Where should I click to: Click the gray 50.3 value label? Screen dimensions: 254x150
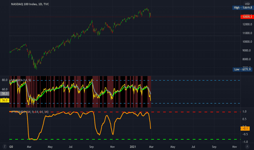tap(5, 94)
